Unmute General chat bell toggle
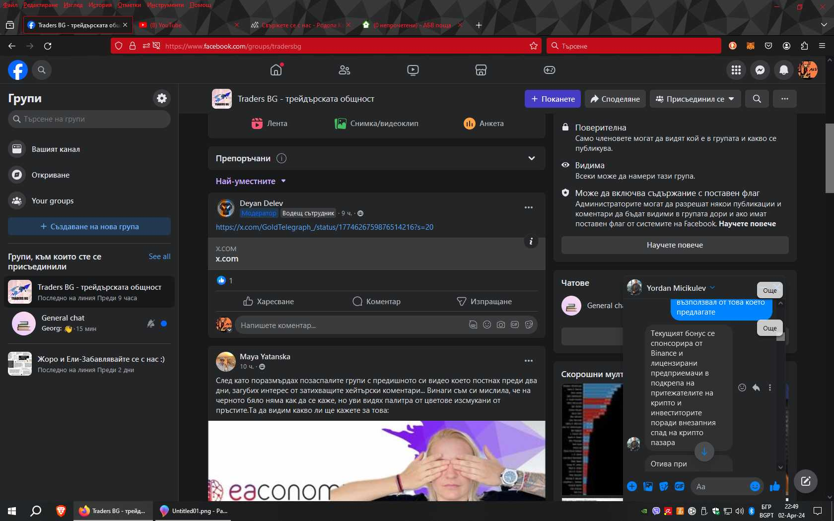The width and height of the screenshot is (834, 521). coord(151,324)
